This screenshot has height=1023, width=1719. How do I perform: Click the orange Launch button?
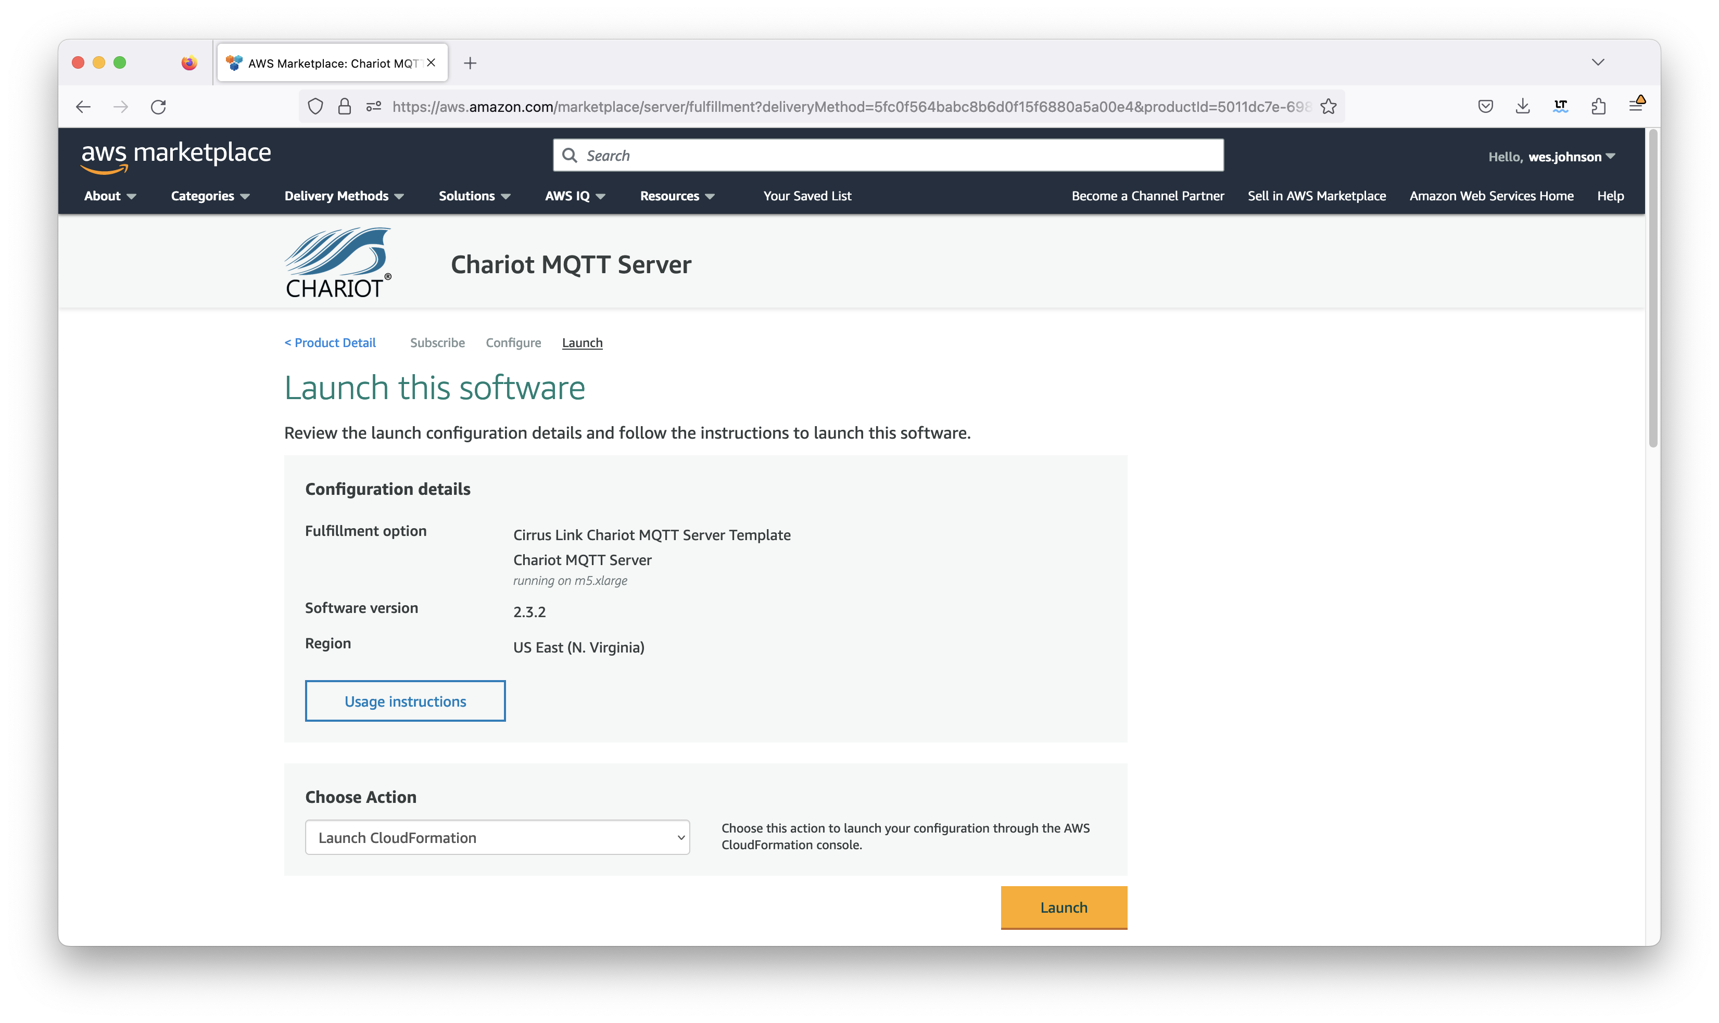click(x=1064, y=907)
